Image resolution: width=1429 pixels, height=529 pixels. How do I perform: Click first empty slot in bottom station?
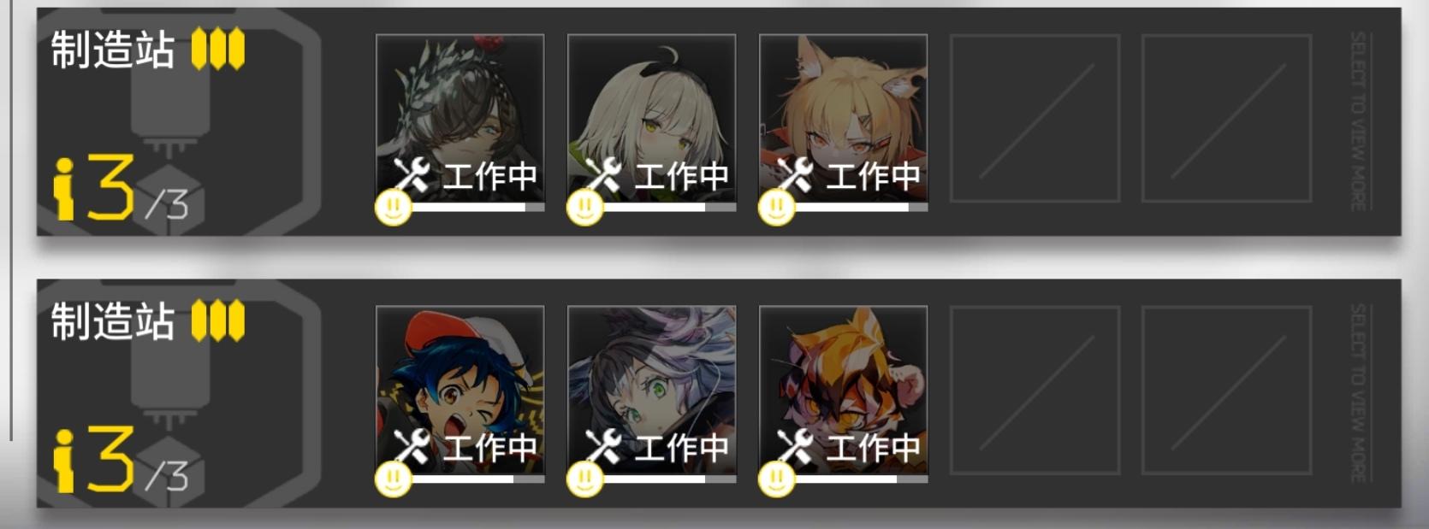pyautogui.click(x=1035, y=390)
